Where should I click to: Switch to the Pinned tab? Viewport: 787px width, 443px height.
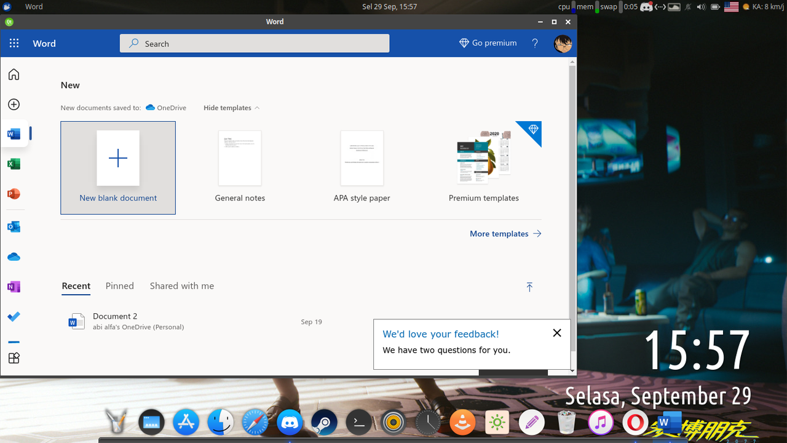pos(120,286)
